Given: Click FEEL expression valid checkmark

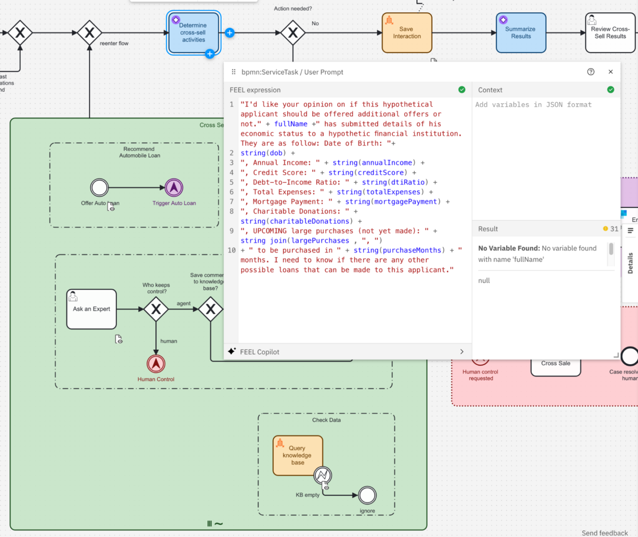Looking at the screenshot, I should [x=461, y=90].
